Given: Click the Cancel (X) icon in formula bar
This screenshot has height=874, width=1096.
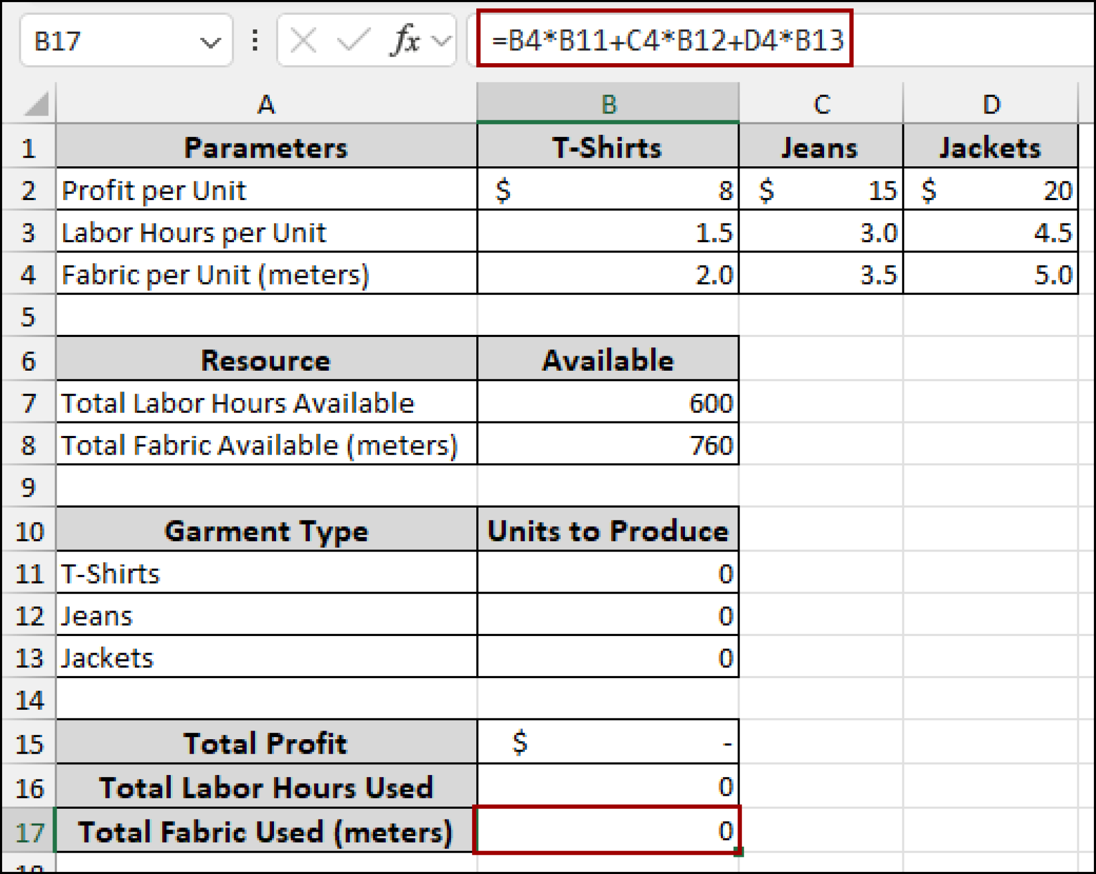Looking at the screenshot, I should 302,40.
